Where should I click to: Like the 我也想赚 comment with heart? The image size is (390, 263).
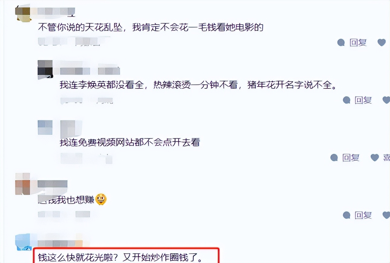tap(386, 215)
